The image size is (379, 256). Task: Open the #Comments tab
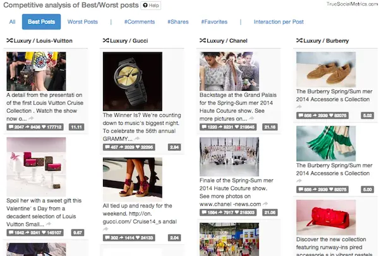pyautogui.click(x=140, y=21)
